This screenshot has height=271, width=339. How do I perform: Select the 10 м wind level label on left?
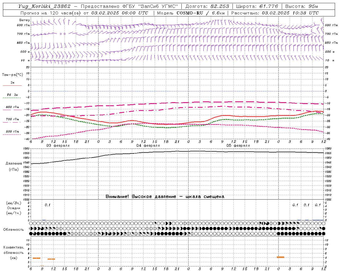pyautogui.click(x=25, y=60)
